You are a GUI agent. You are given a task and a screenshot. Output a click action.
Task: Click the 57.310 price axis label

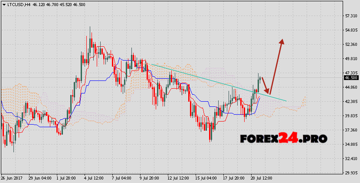click(x=351, y=16)
